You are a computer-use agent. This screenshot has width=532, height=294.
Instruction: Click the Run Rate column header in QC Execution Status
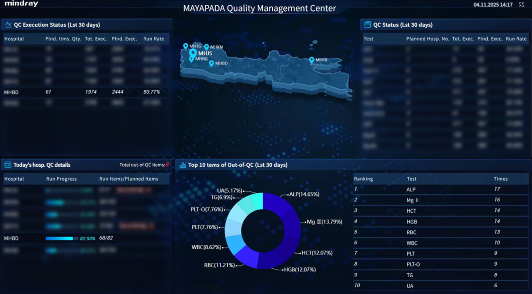point(154,39)
